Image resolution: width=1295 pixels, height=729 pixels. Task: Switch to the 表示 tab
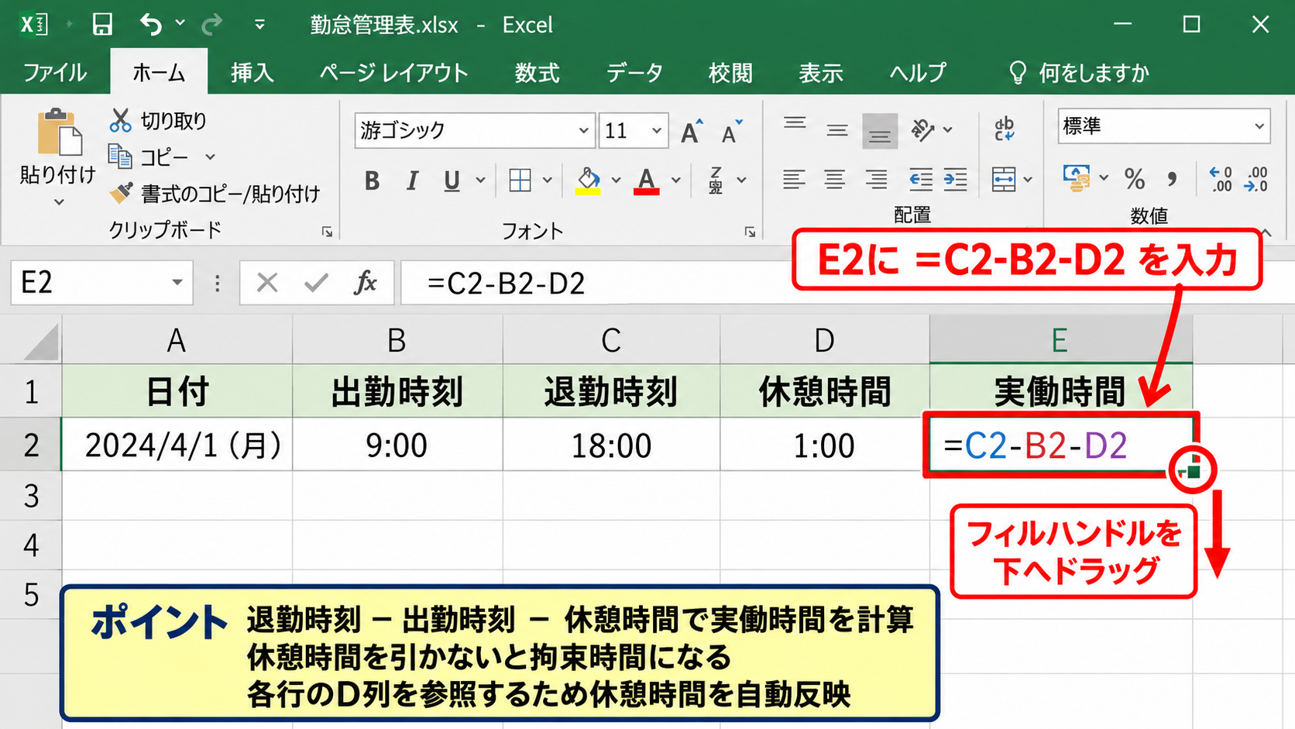[820, 73]
